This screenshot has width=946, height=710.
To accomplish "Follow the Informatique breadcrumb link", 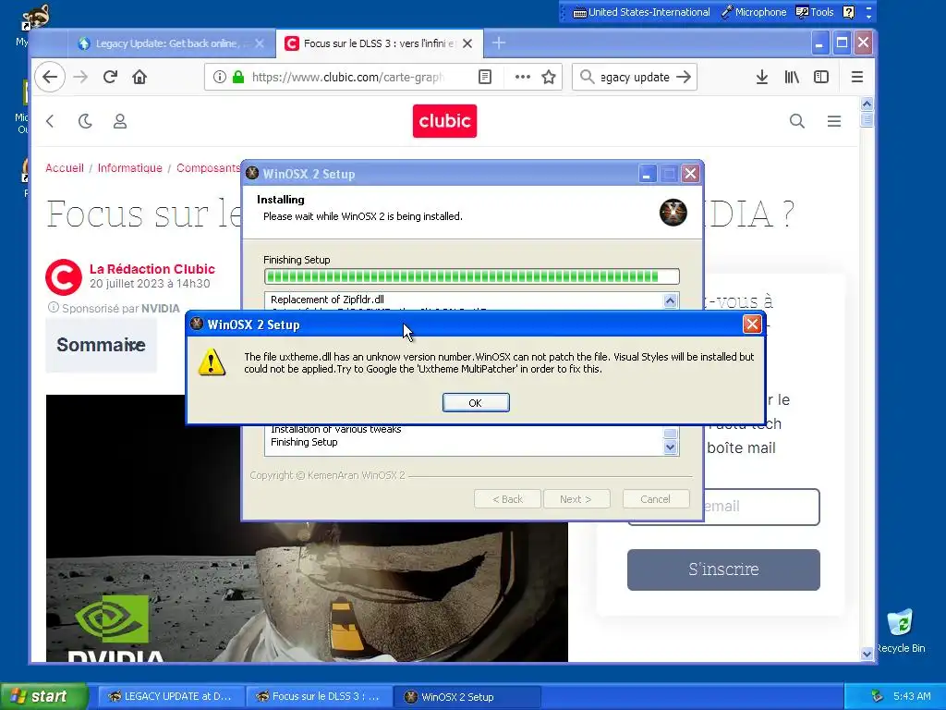I will 129,168.
